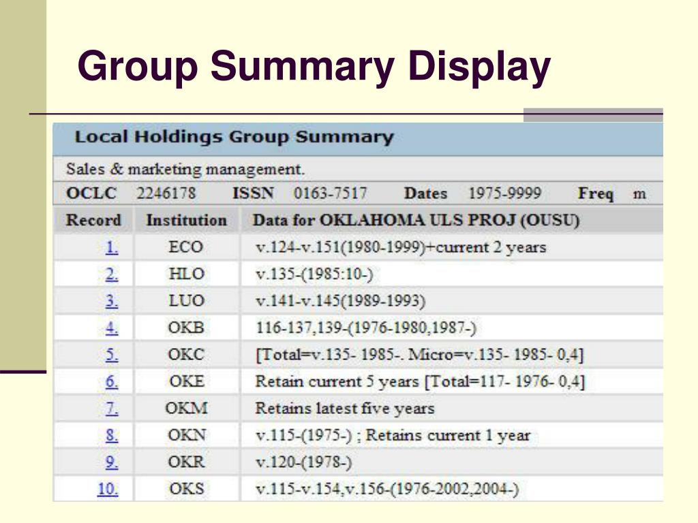Image resolution: width=698 pixels, height=523 pixels.
Task: Click the HLO institution cell
Action: [x=186, y=274]
